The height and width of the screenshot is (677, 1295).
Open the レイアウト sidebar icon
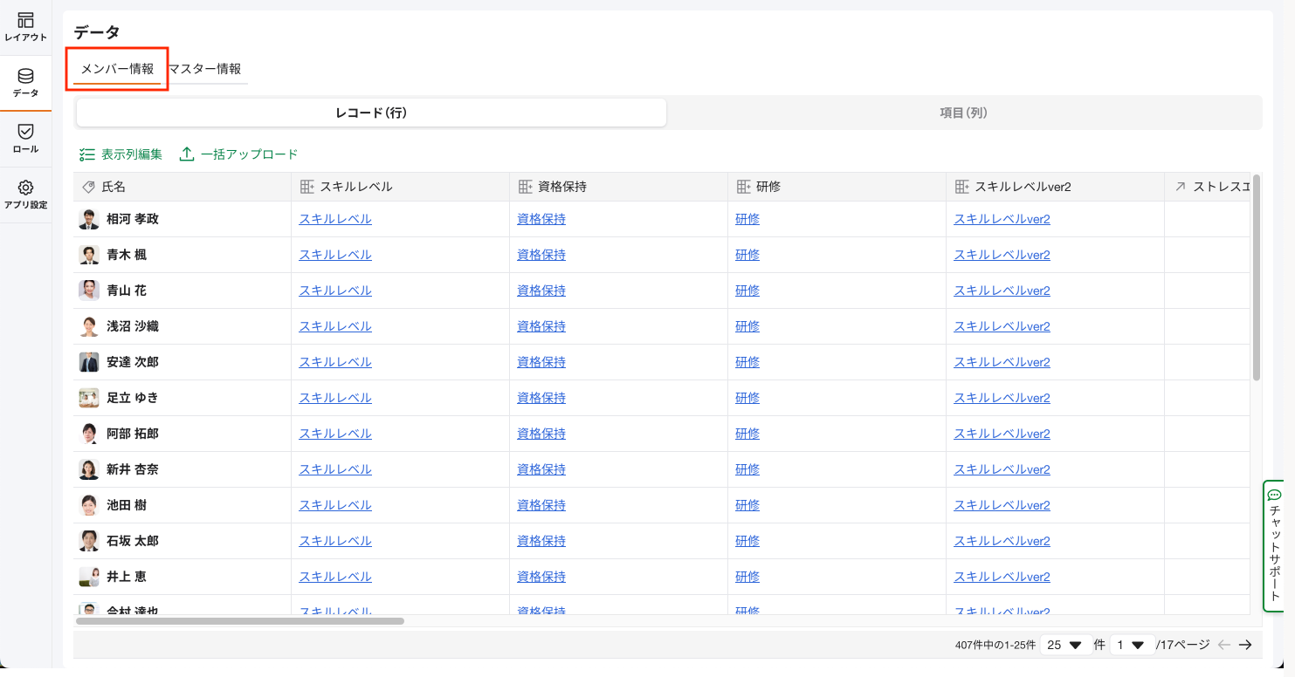click(25, 21)
